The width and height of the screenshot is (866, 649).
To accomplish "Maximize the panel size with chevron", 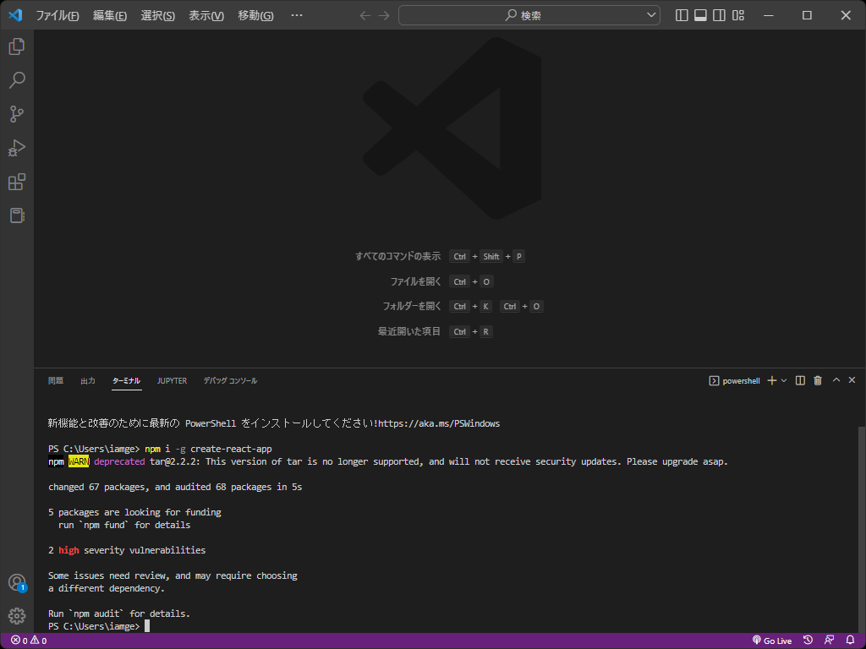I will pyautogui.click(x=836, y=380).
